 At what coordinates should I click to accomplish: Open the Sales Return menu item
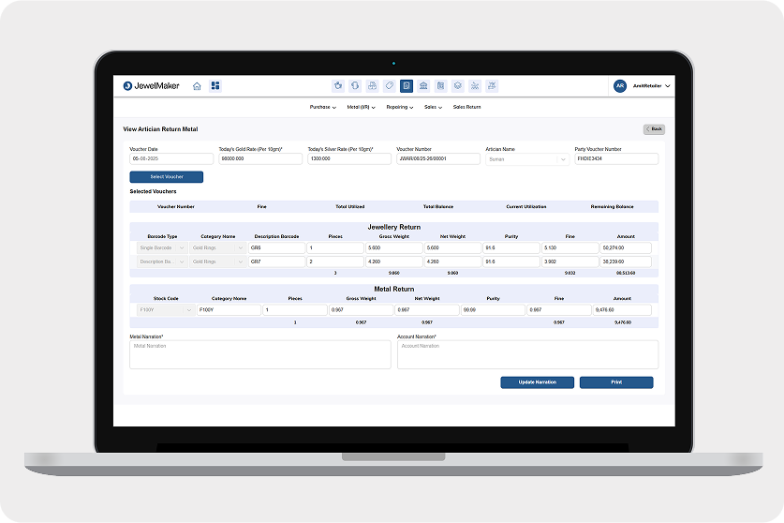[x=466, y=108]
